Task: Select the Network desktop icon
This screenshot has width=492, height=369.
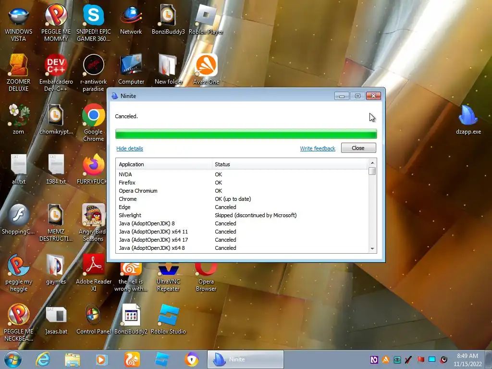Action: [131, 20]
